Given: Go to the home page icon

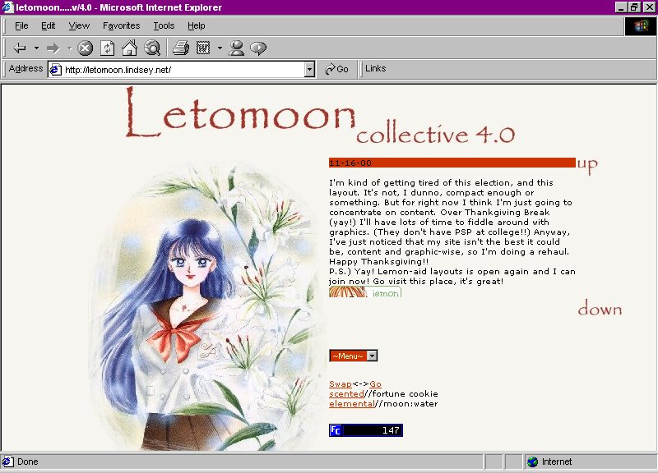Looking at the screenshot, I should click(129, 48).
